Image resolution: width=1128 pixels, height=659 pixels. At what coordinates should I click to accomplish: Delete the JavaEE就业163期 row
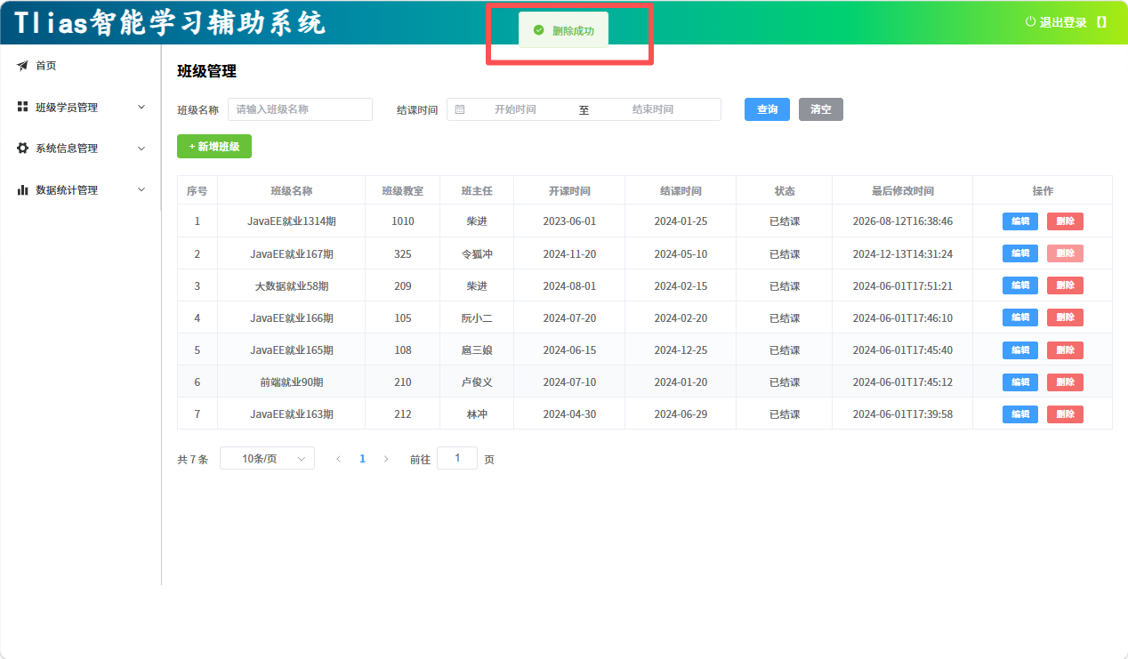(1065, 414)
